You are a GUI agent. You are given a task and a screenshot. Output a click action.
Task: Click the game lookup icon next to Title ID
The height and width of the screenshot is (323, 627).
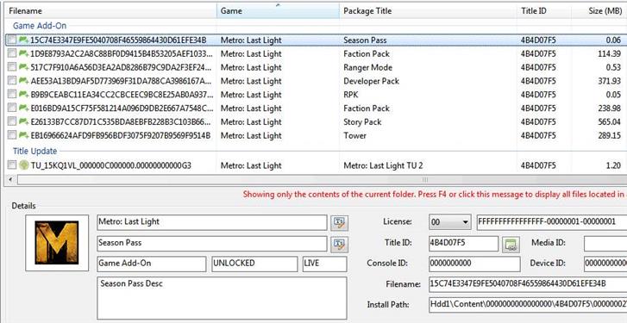pos(511,244)
